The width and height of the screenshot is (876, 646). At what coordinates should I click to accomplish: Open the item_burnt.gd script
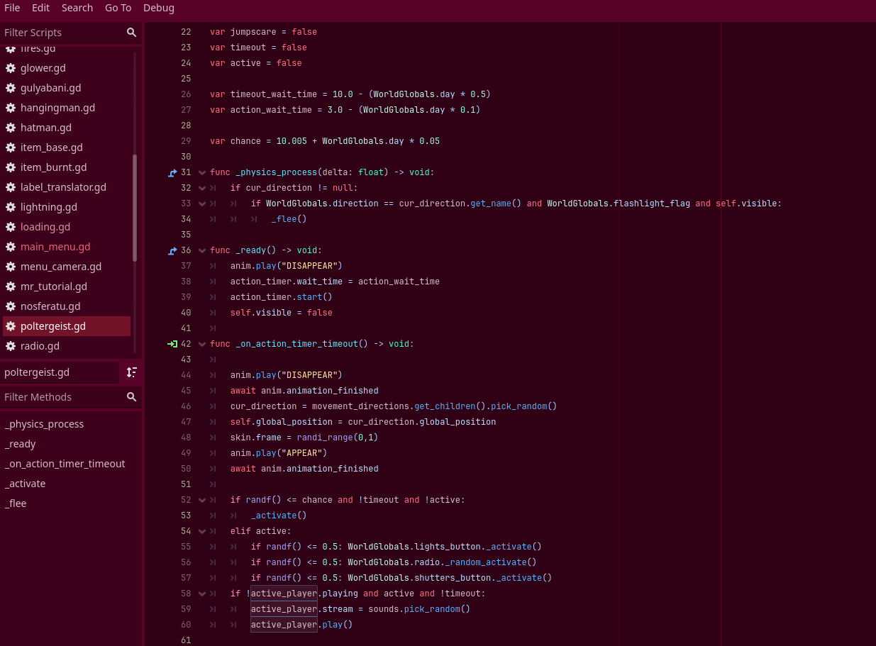[54, 167]
